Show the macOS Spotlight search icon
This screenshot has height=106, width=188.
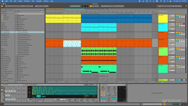coord(168,1)
